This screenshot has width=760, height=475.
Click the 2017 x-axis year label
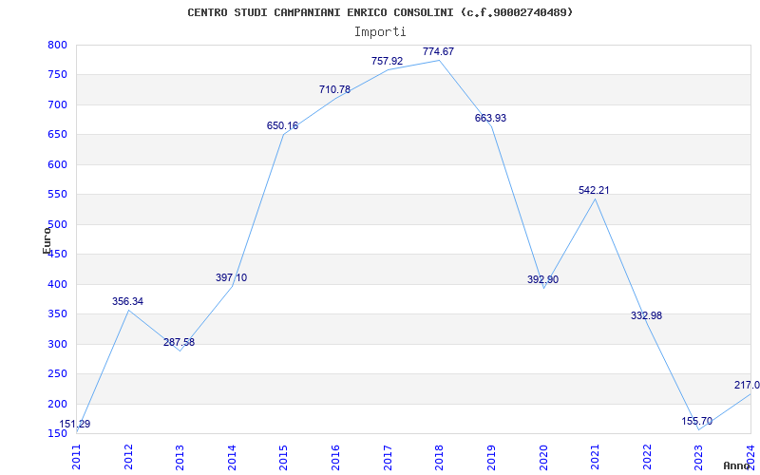[x=388, y=457]
